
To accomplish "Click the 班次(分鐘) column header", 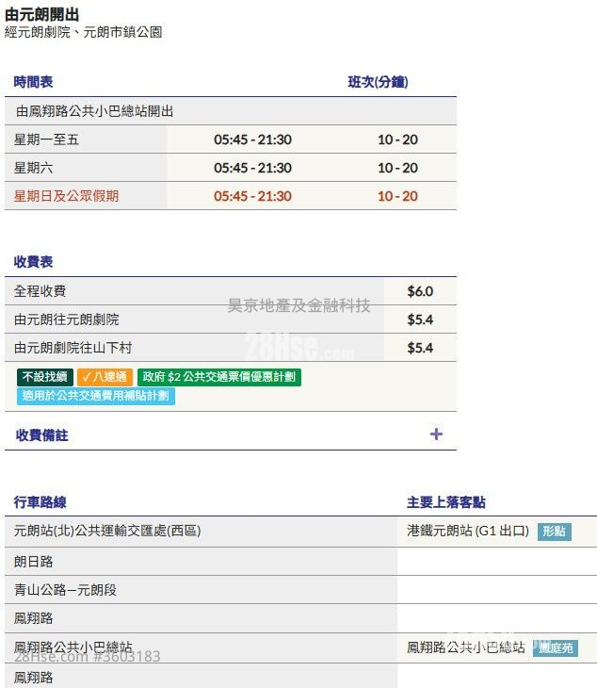I will tap(378, 82).
